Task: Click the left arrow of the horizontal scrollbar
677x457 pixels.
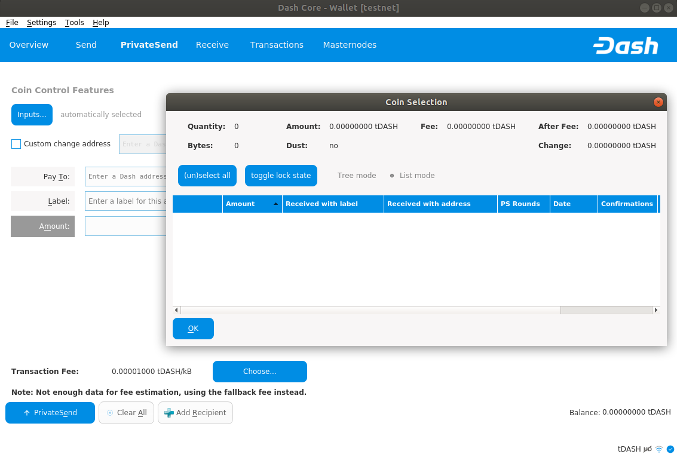Action: point(176,310)
